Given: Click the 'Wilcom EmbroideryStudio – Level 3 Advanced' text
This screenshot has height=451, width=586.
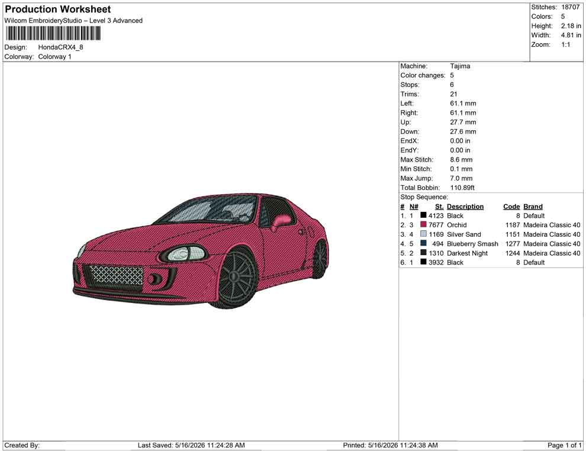Looking at the screenshot, I should coord(73,21).
